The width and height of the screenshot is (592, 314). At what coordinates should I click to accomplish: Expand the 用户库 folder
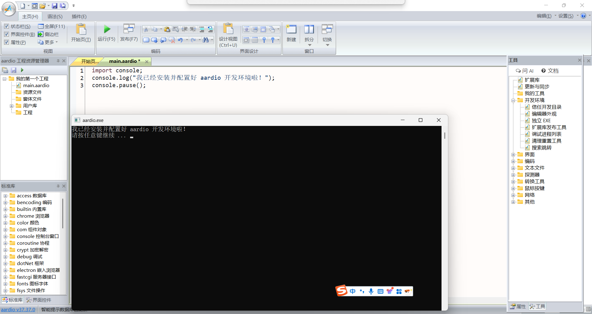tap(12, 106)
